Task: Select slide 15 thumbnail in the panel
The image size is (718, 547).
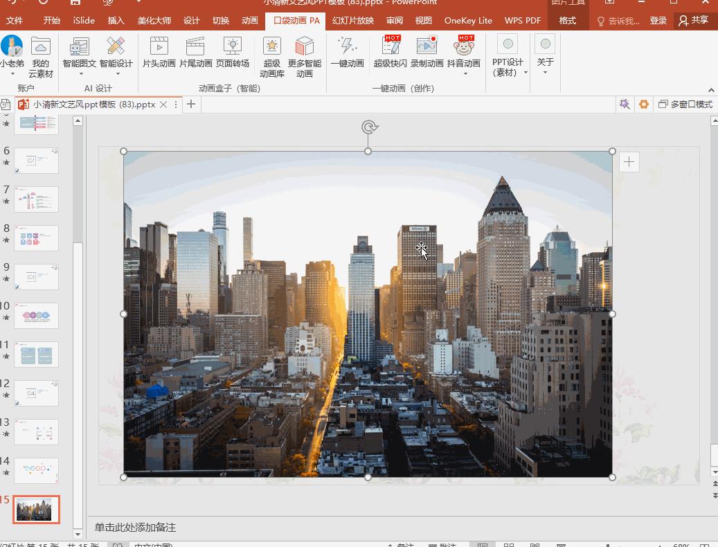Action: coord(36,510)
